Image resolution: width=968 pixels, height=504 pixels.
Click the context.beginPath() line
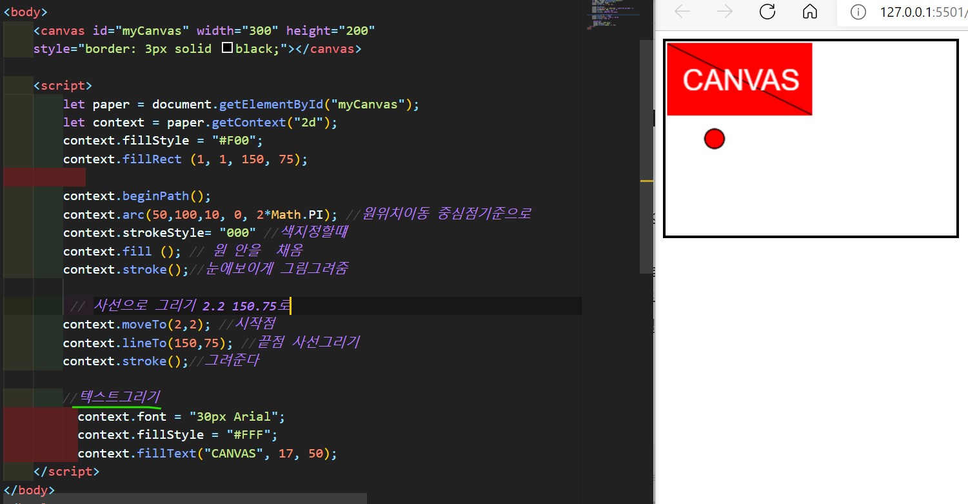pos(137,196)
